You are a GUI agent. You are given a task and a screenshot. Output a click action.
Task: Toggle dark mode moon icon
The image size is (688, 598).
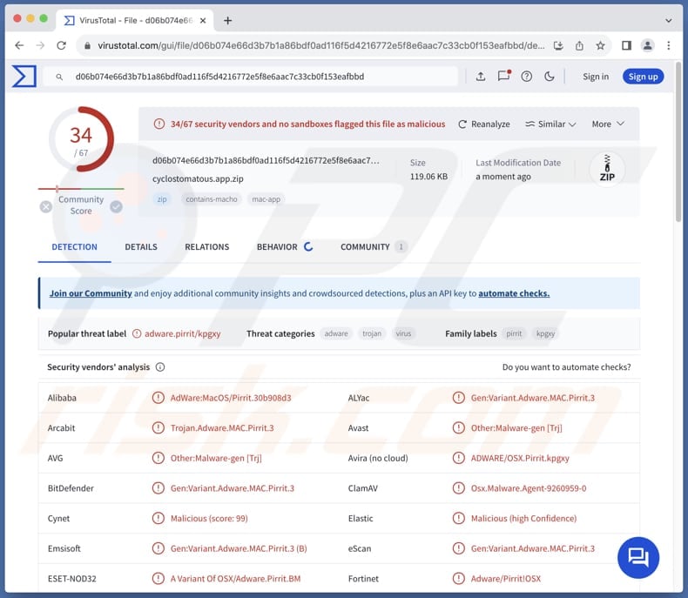(x=549, y=77)
